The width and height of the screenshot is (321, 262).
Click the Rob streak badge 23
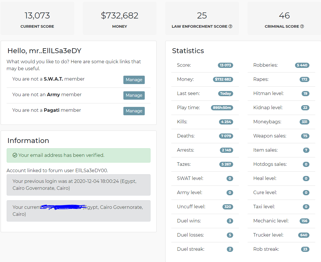pyautogui.click(x=305, y=249)
